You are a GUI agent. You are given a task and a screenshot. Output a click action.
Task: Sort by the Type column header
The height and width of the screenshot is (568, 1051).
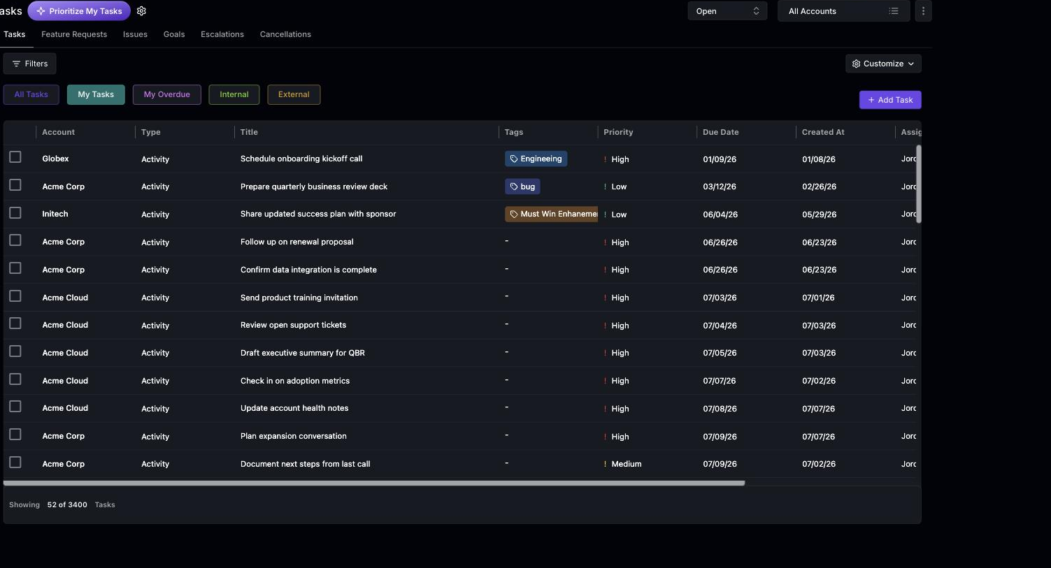pos(151,132)
